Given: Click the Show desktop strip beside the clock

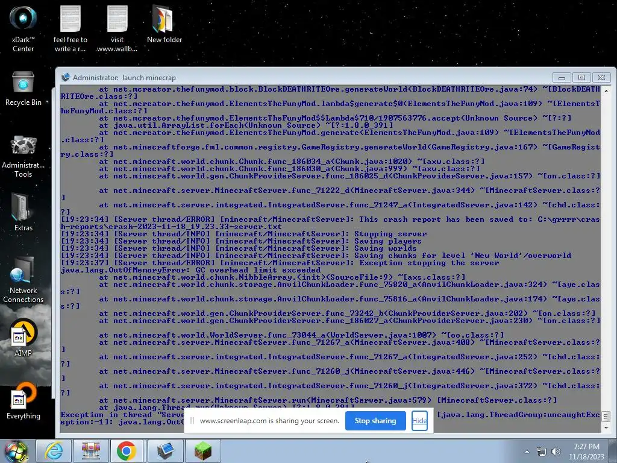Looking at the screenshot, I should click(613, 452).
